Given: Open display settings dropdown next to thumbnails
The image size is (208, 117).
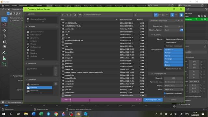Looking at the screenshot, I should (167, 15).
